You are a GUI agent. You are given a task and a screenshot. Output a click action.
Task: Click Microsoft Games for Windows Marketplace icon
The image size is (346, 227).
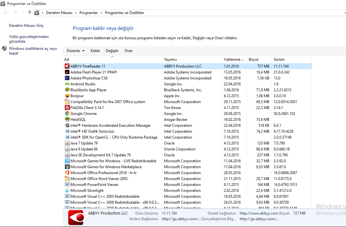(67, 167)
